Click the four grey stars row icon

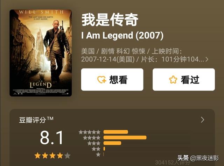coord(92,138)
